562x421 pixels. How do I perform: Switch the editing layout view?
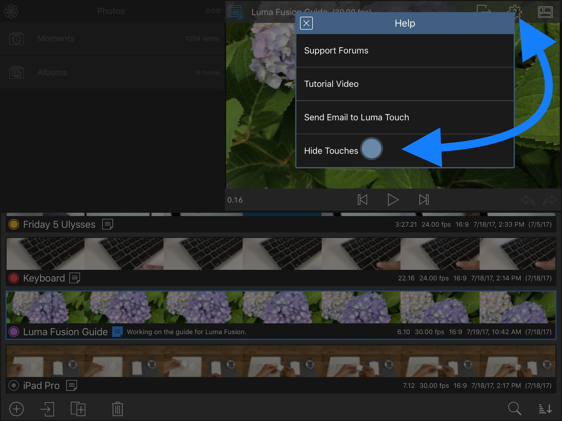[x=545, y=12]
